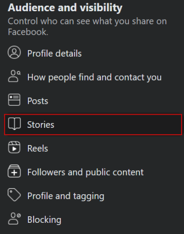Open Followers and public content
The height and width of the screenshot is (234, 184).
click(85, 172)
